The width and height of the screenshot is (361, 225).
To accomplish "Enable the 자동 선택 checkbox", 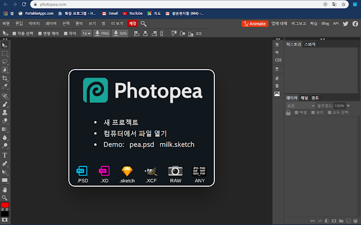I will coord(14,33).
